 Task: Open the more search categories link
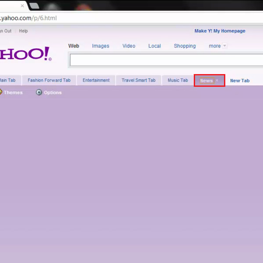214,46
